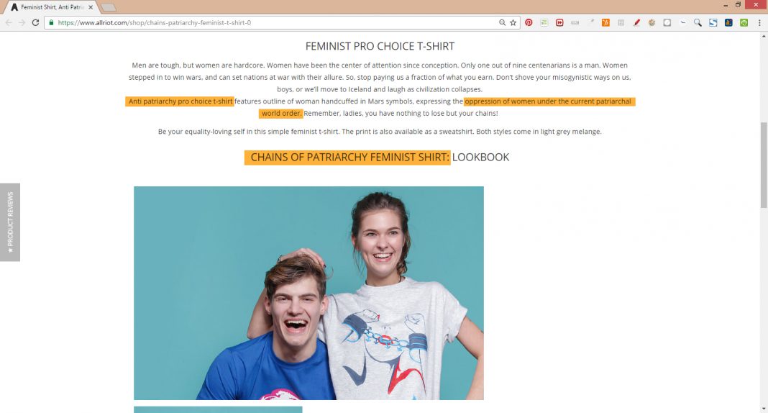Click the Pinterest extension icon
Screen dimensions: 768x413
coord(529,22)
